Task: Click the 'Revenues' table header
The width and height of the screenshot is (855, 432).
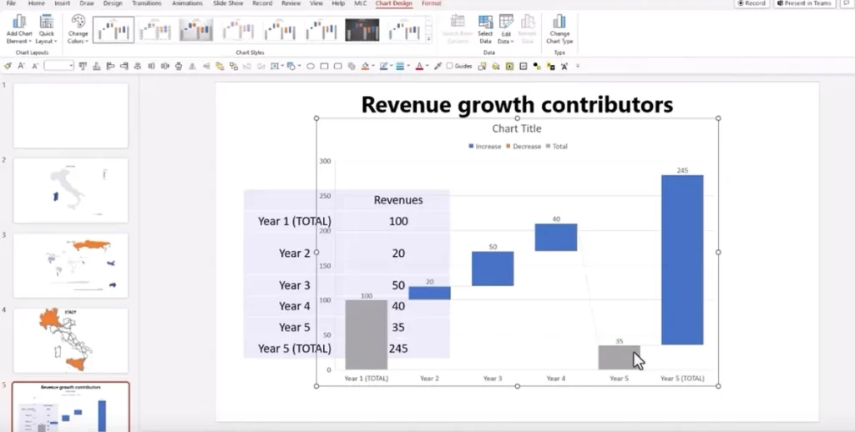Action: pyautogui.click(x=398, y=200)
